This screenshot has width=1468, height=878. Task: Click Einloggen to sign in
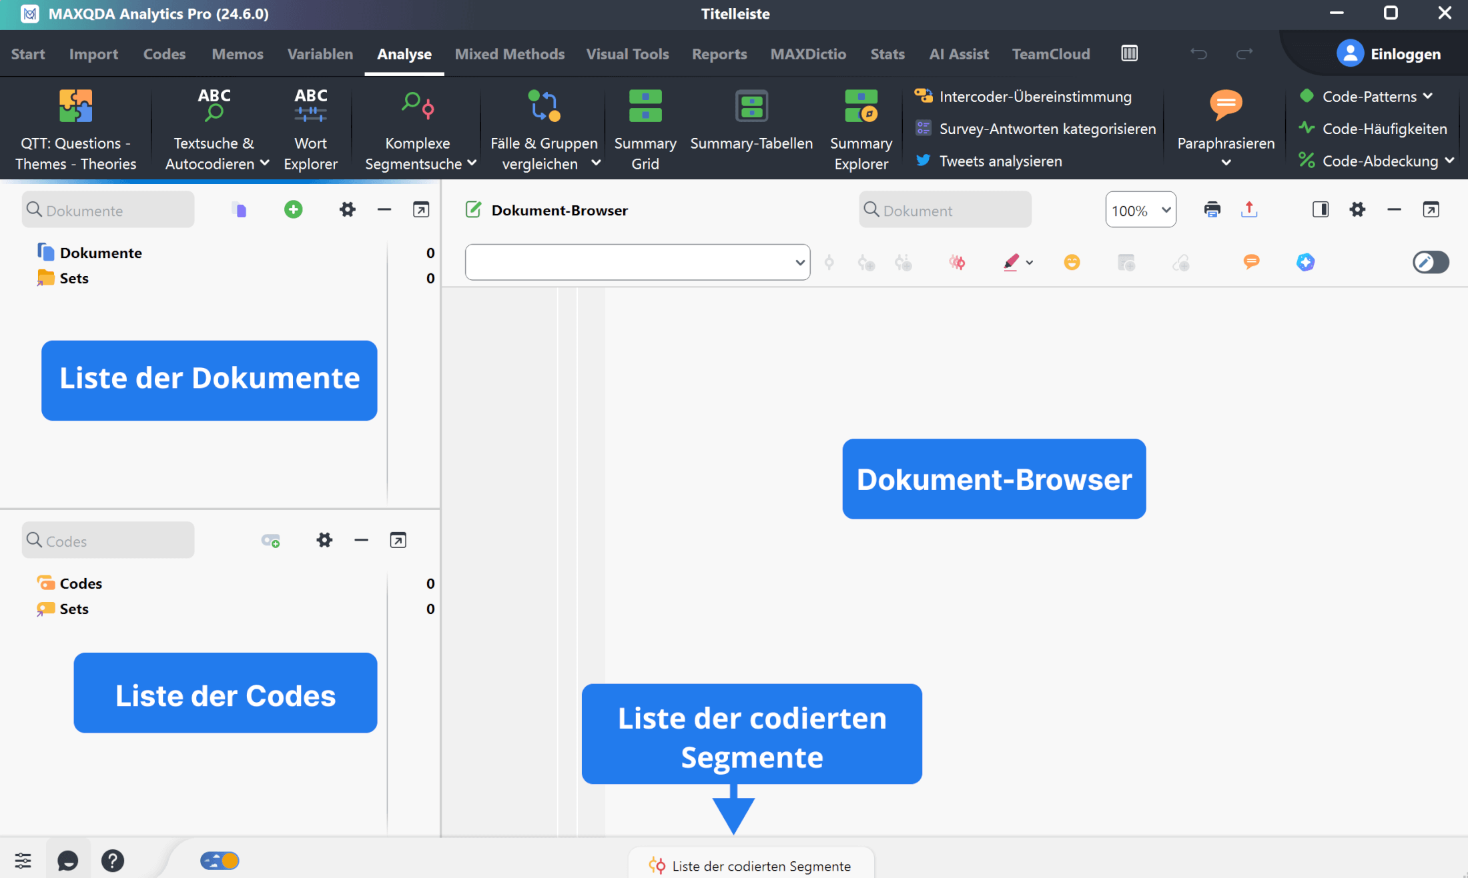[x=1389, y=53]
